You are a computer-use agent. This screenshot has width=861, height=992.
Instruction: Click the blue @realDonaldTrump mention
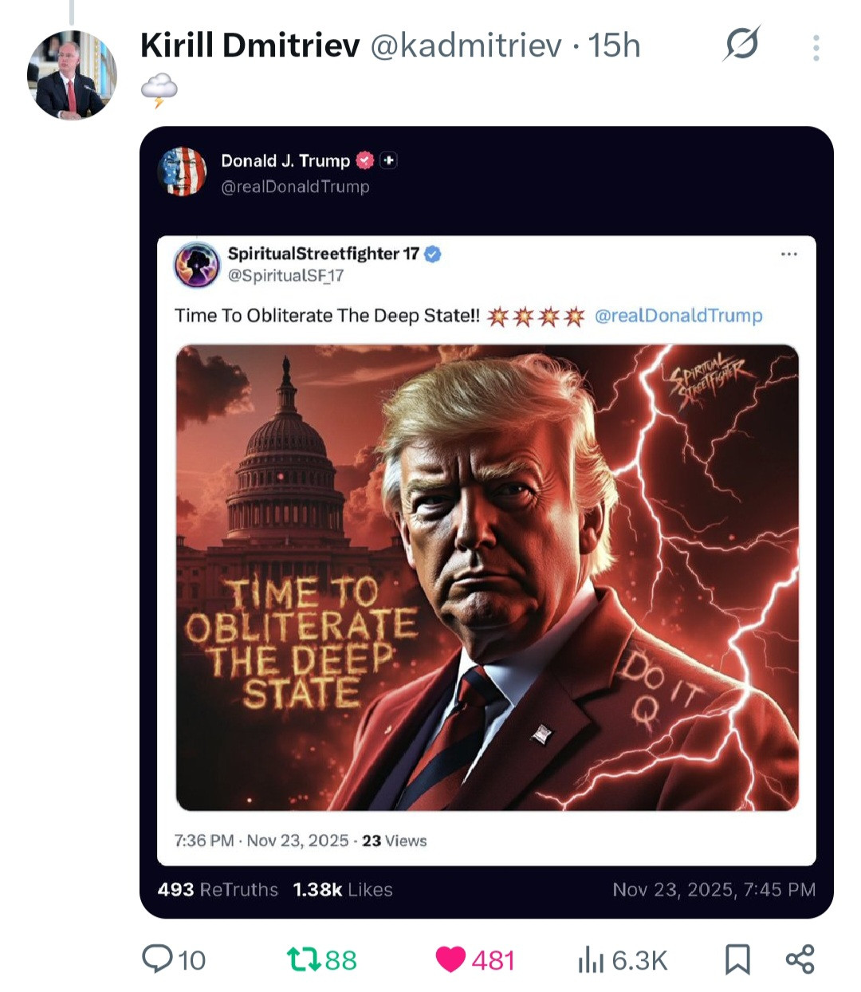[x=678, y=316]
